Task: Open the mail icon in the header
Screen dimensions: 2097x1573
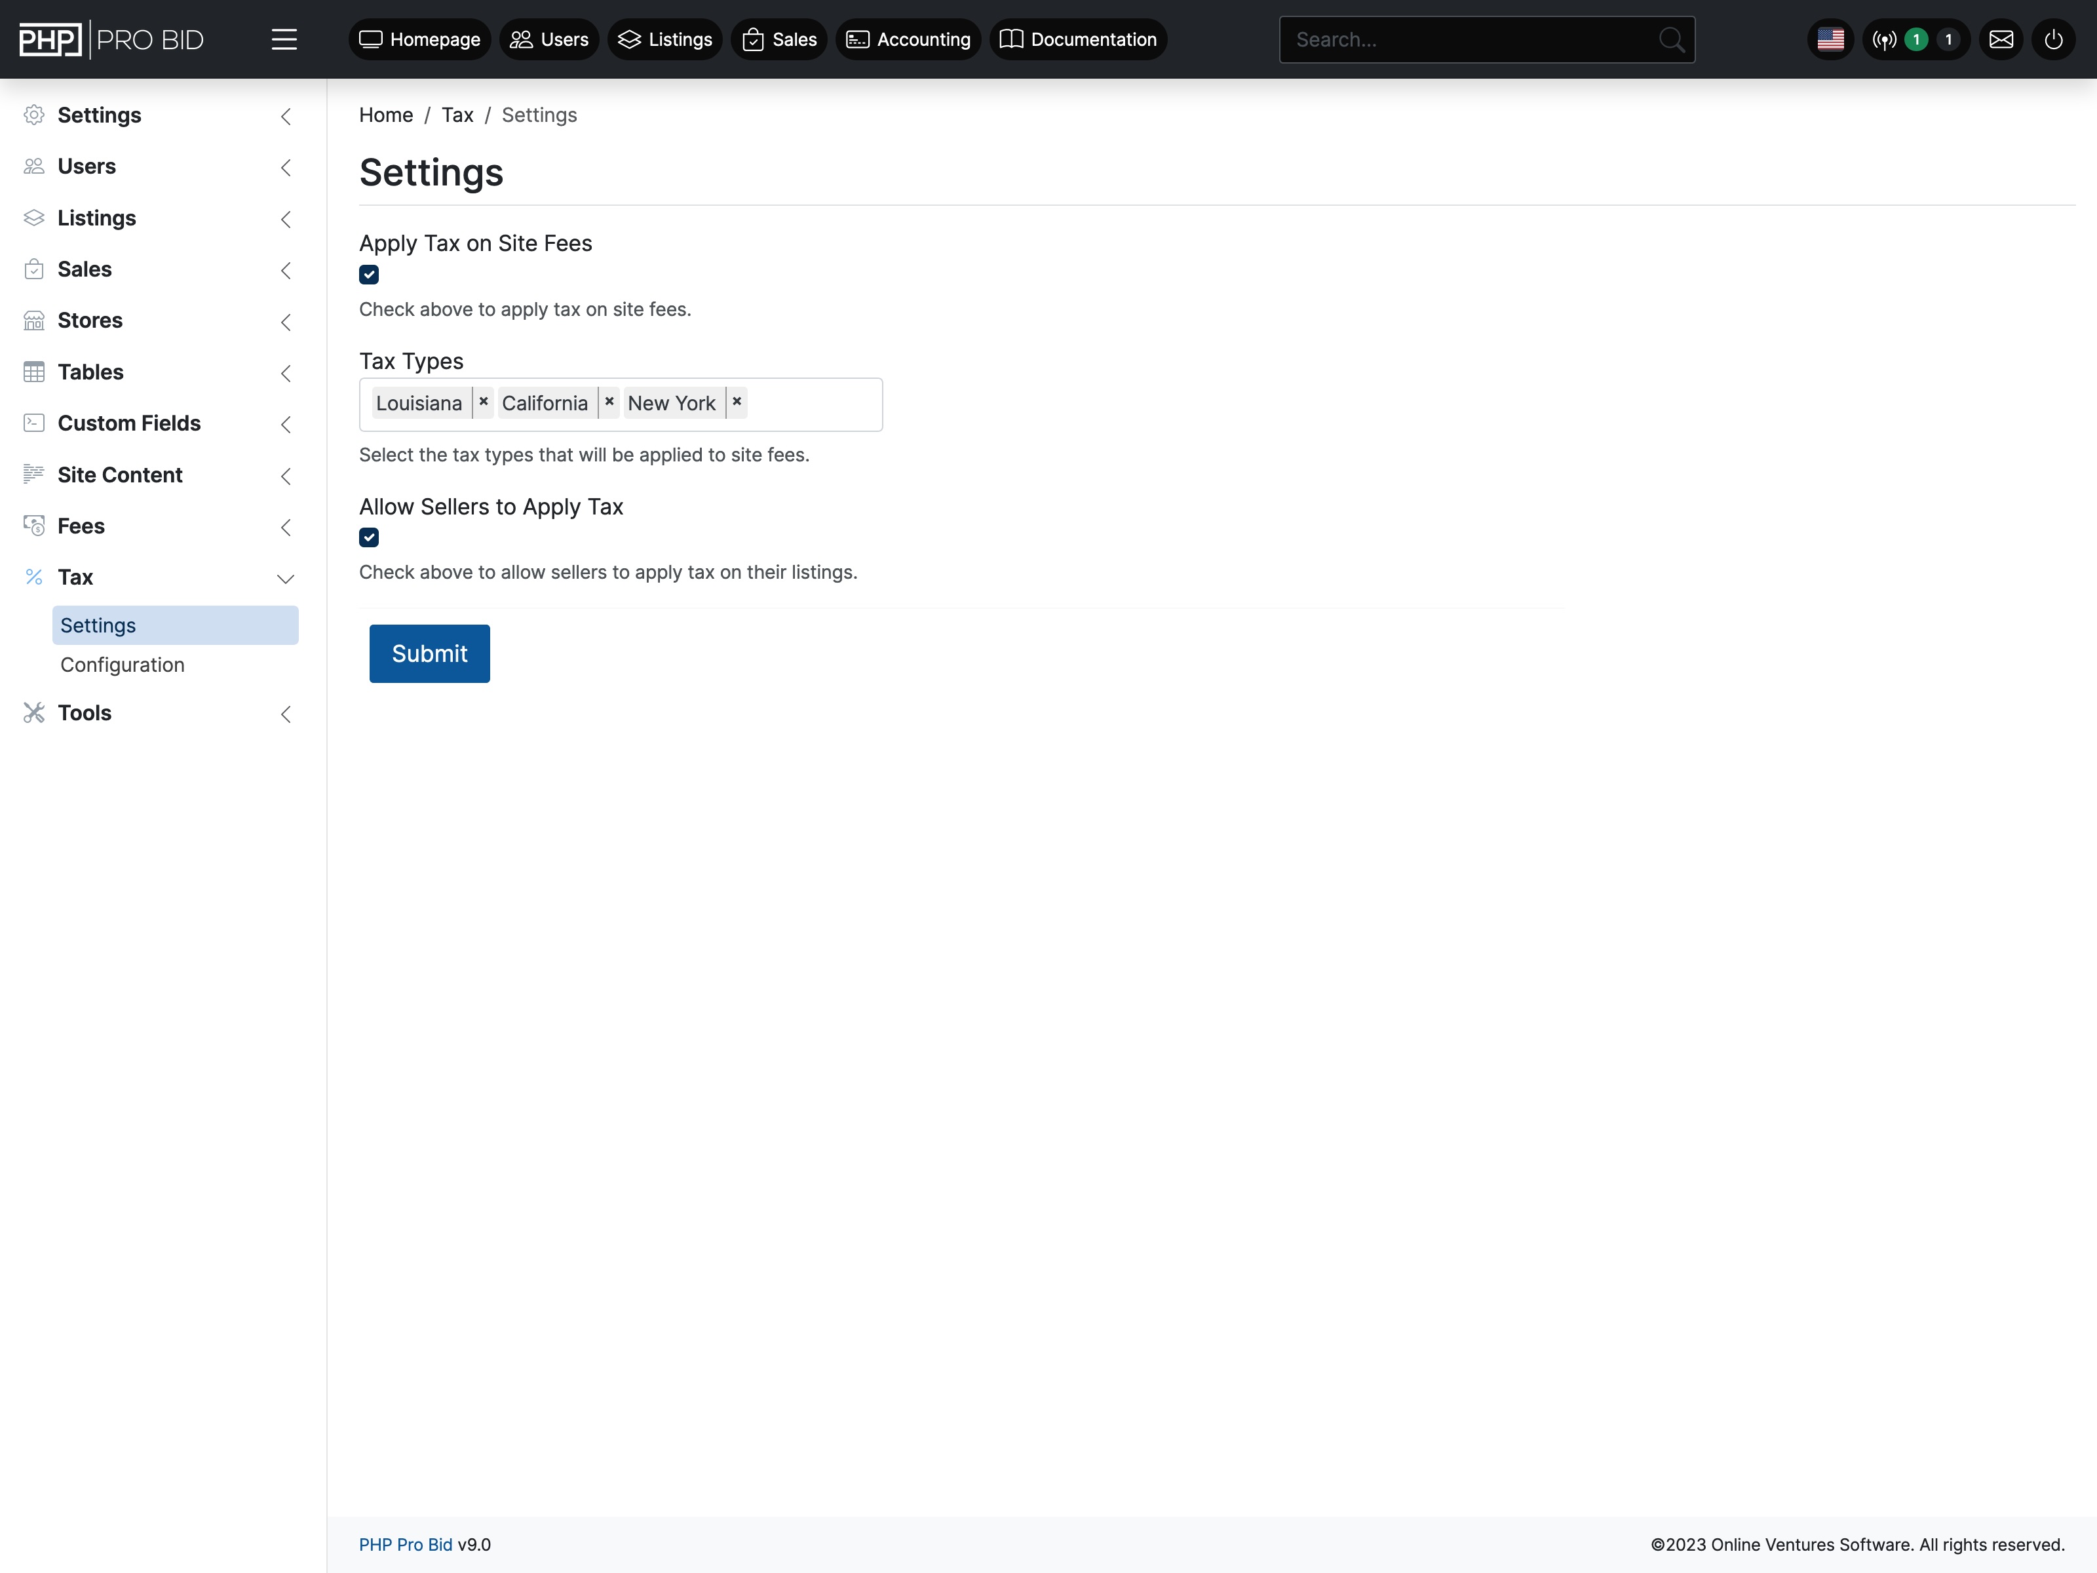Action: (x=2001, y=39)
